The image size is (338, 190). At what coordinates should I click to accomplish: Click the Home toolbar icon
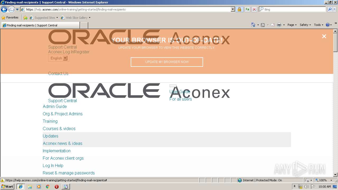click(253, 25)
